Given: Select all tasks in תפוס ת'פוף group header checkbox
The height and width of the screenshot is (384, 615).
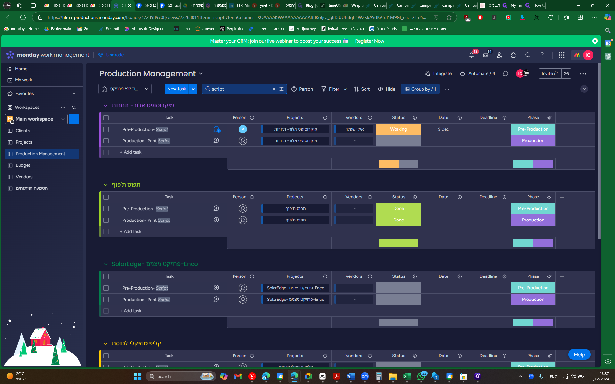Looking at the screenshot, I should [x=106, y=197].
